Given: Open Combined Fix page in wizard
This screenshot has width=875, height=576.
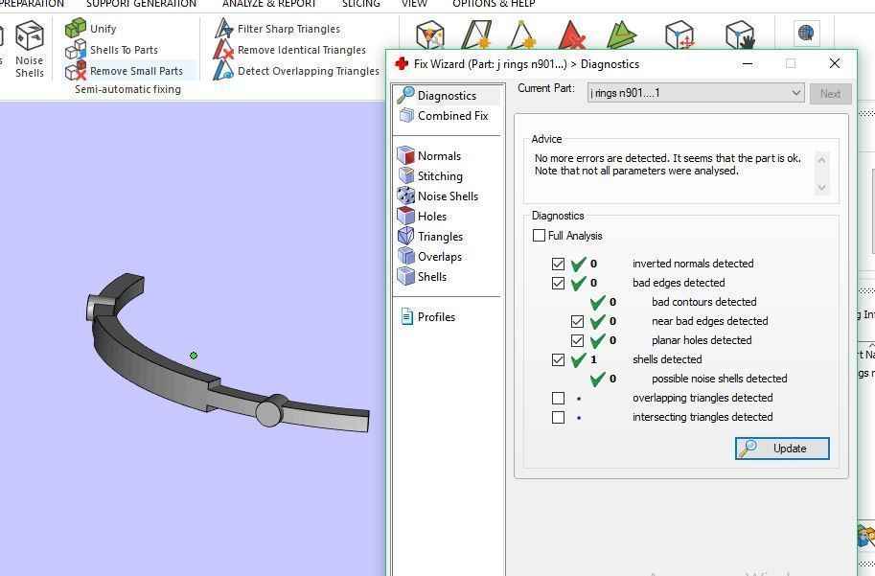Looking at the screenshot, I should (444, 116).
